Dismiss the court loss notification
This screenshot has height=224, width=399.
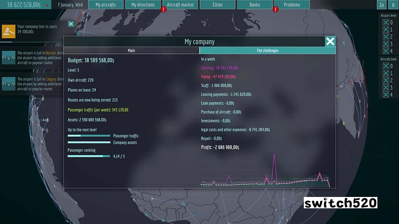(71, 24)
